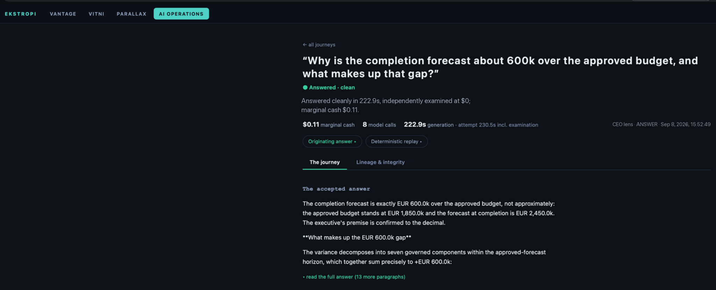Click the CEO lens label
Viewport: 716px width, 290px height.
point(623,124)
